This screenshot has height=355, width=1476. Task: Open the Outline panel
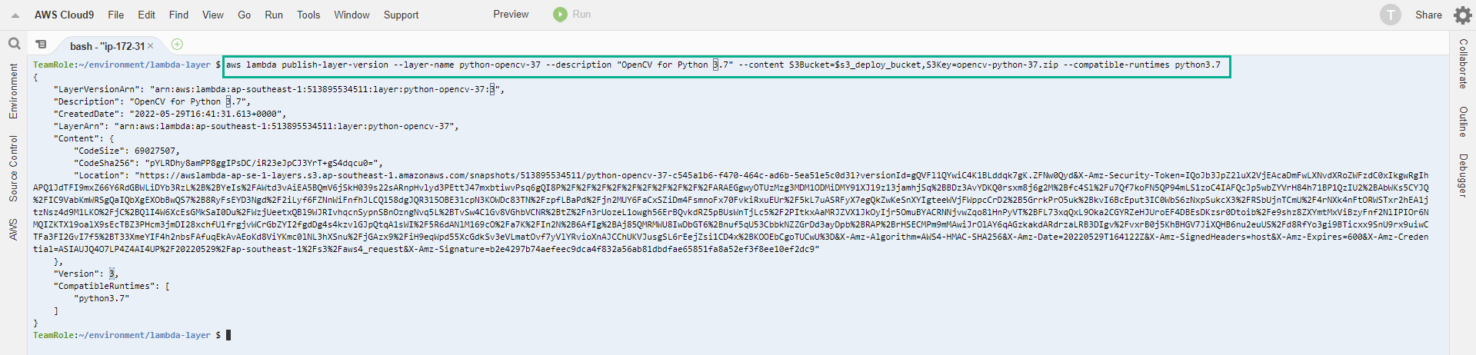(x=1463, y=121)
